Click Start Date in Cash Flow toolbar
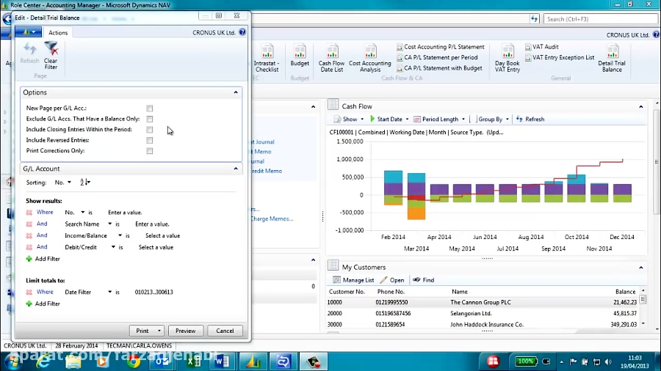Image resolution: width=661 pixels, height=371 pixels. (386, 119)
